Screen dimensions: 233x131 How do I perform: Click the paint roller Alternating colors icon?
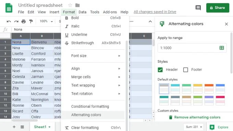coord(162,24)
